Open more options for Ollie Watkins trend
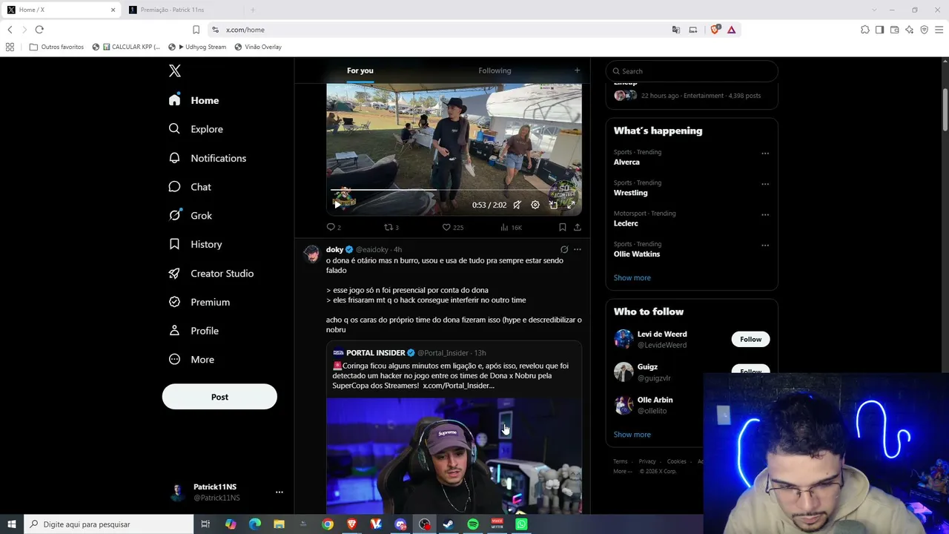 point(765,245)
